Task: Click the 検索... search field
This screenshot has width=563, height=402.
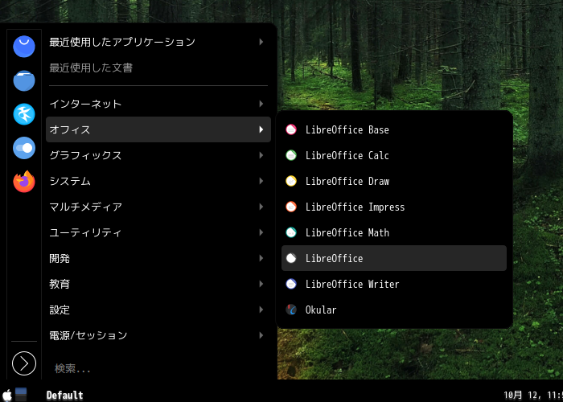Action: (x=158, y=368)
